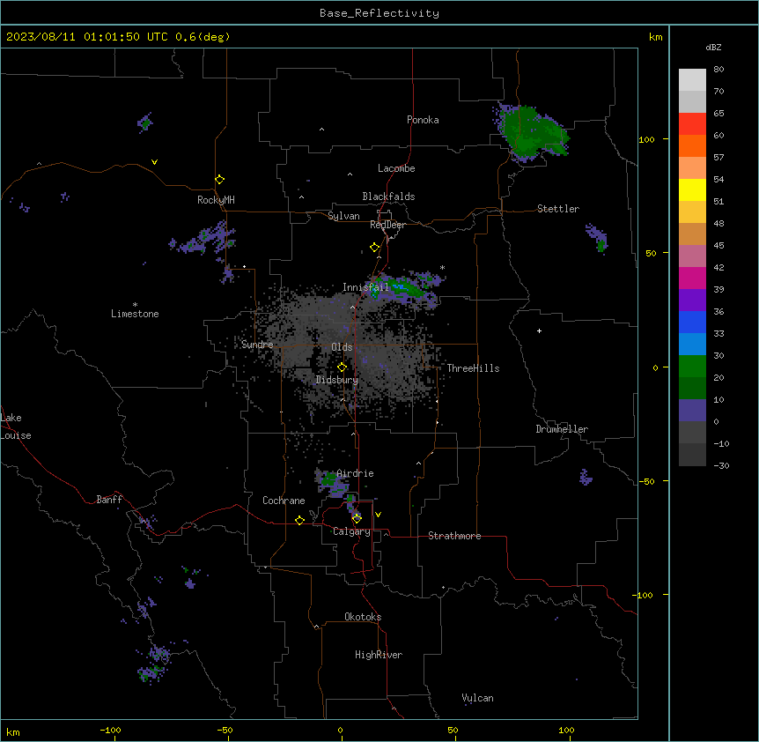Click the Sylvan label
Screen dimensions: 759x742
coord(343,216)
